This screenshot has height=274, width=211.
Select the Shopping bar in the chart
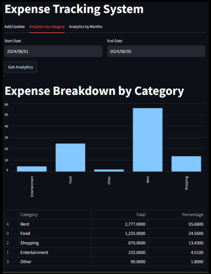186,164
